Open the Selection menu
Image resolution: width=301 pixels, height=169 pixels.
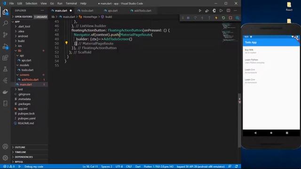click(32, 3)
